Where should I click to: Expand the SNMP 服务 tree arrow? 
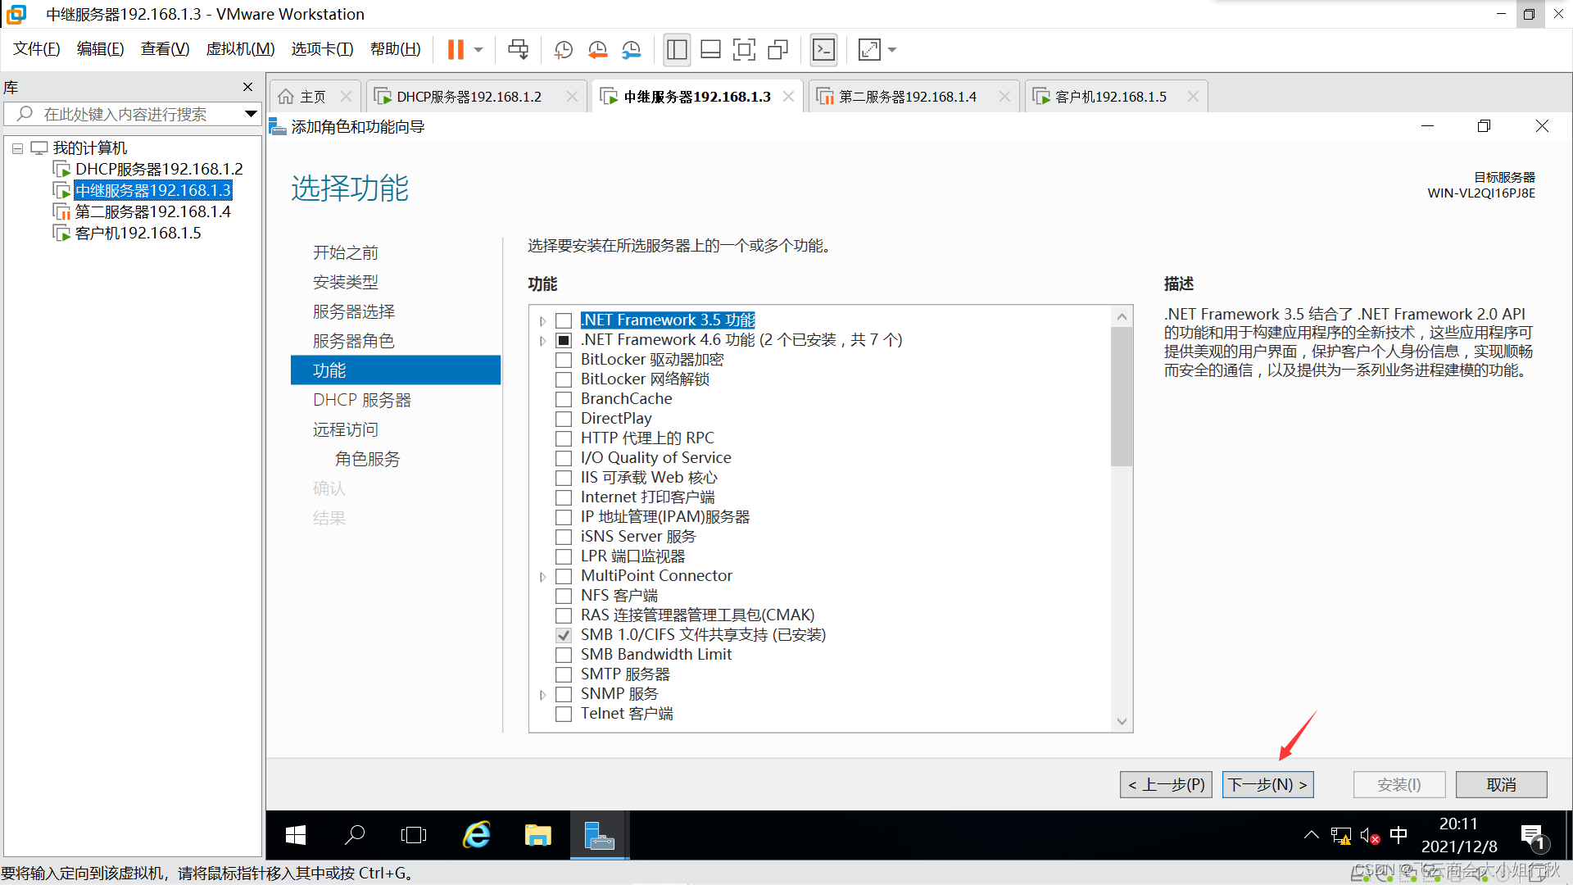coord(542,694)
